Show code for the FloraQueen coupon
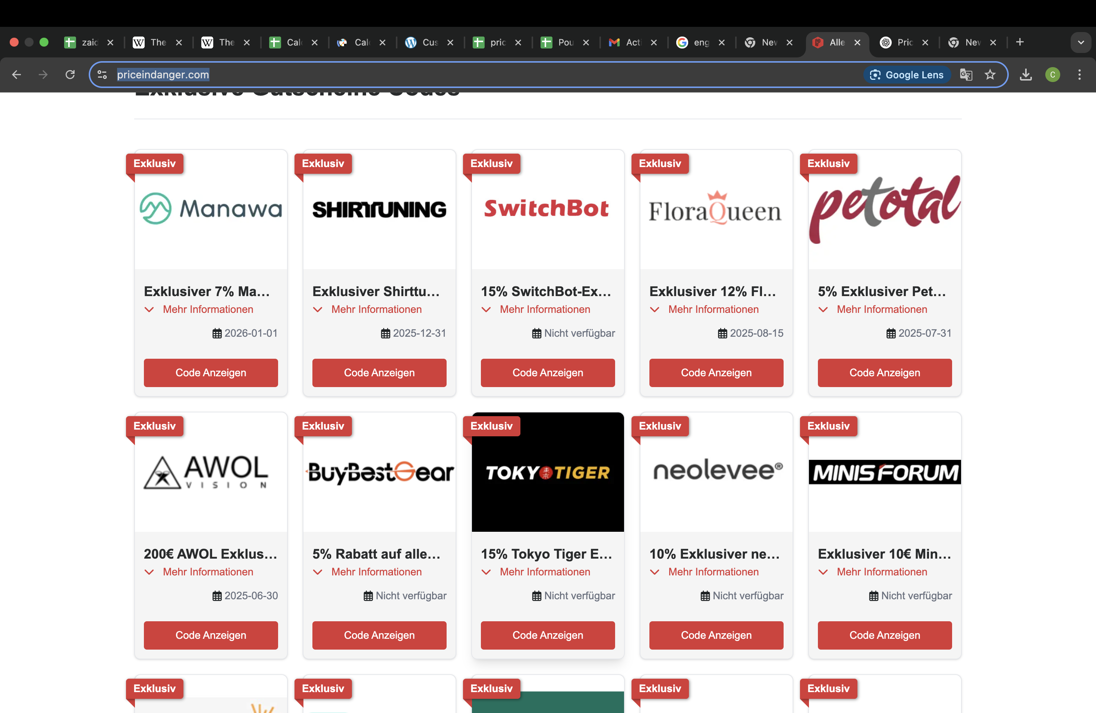Screen dimensions: 1096x713 (717, 373)
